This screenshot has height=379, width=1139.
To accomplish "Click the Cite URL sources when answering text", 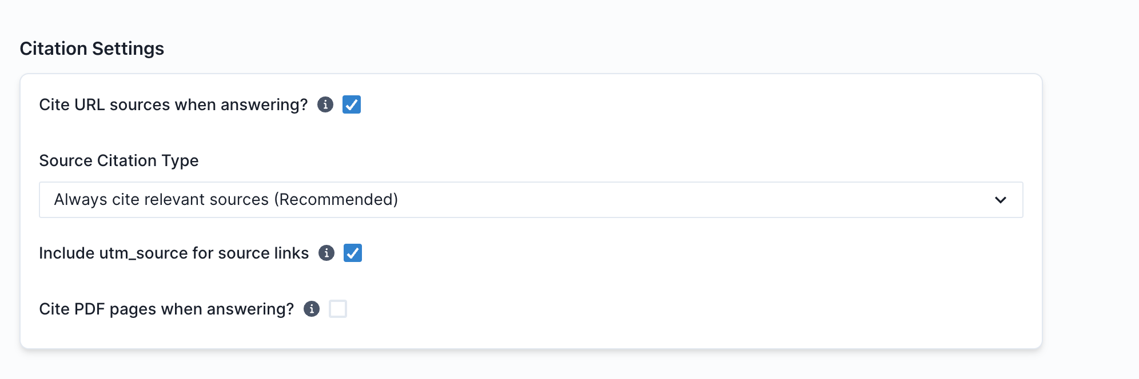I will (173, 104).
